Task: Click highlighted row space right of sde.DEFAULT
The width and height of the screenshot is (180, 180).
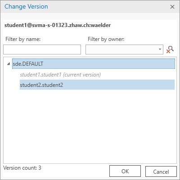Action: 109,64
